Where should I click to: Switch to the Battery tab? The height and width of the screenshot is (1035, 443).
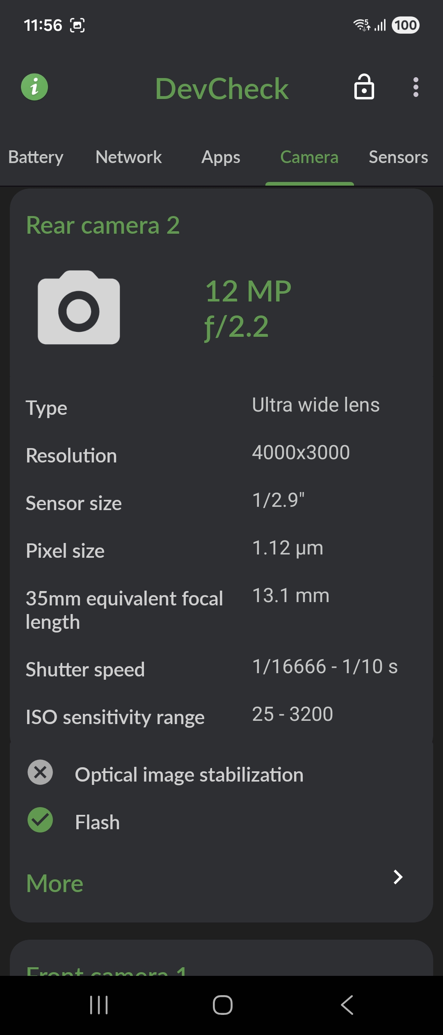click(x=36, y=157)
